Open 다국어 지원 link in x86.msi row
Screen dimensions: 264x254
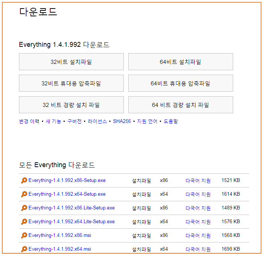pos(198,235)
